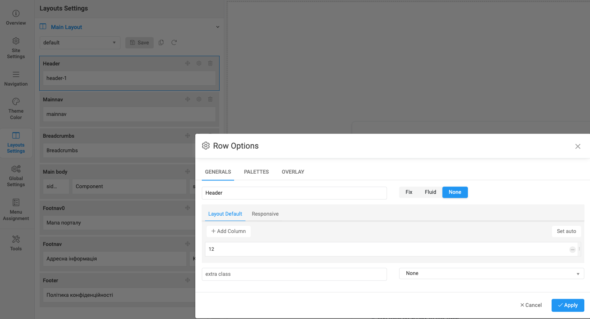Screen dimensions: 590x319
Task: Click the reset layout refresh icon
Action: point(174,42)
